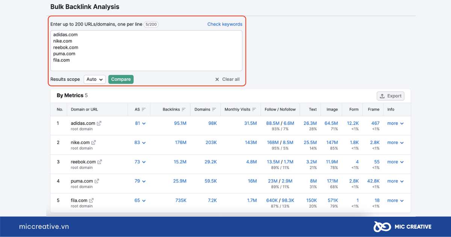
Task: Click the Follow / Nofollow column header
Action: [280, 109]
